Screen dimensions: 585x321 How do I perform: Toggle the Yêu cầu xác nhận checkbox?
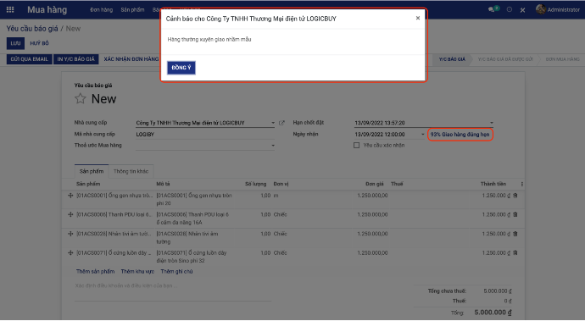[356, 146]
